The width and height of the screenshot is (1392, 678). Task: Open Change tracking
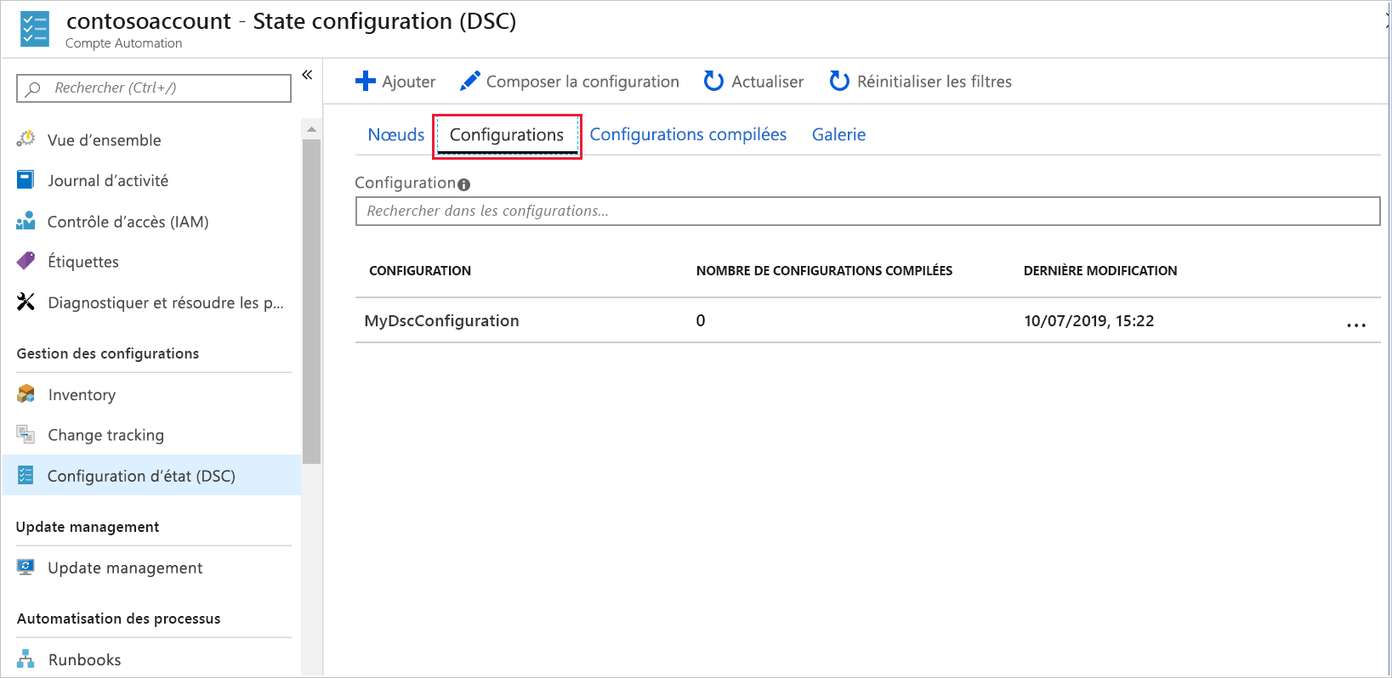[x=106, y=435]
